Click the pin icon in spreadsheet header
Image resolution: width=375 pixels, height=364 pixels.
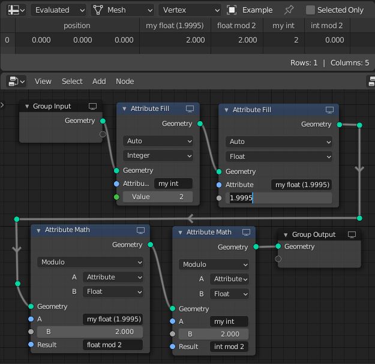(289, 10)
